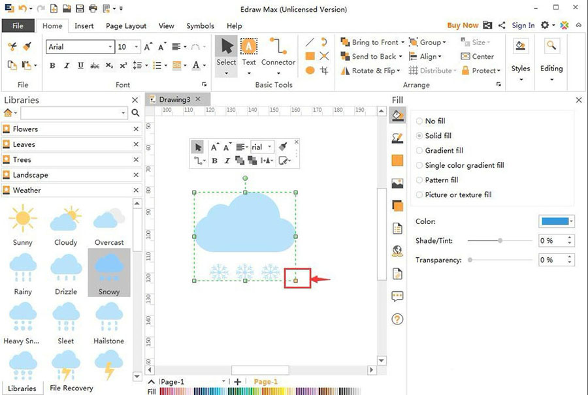
Task: Click the Format Painter brush icon
Action: point(27,46)
